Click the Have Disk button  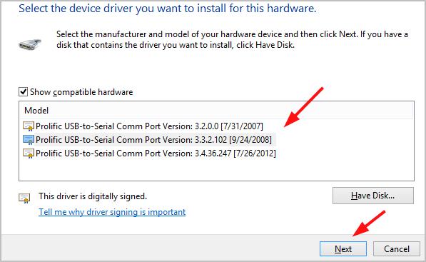373,196
